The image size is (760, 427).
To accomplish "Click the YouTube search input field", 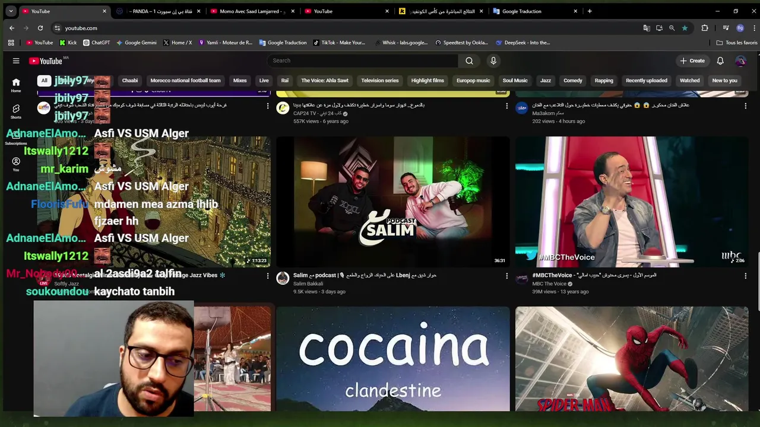I will coord(362,60).
